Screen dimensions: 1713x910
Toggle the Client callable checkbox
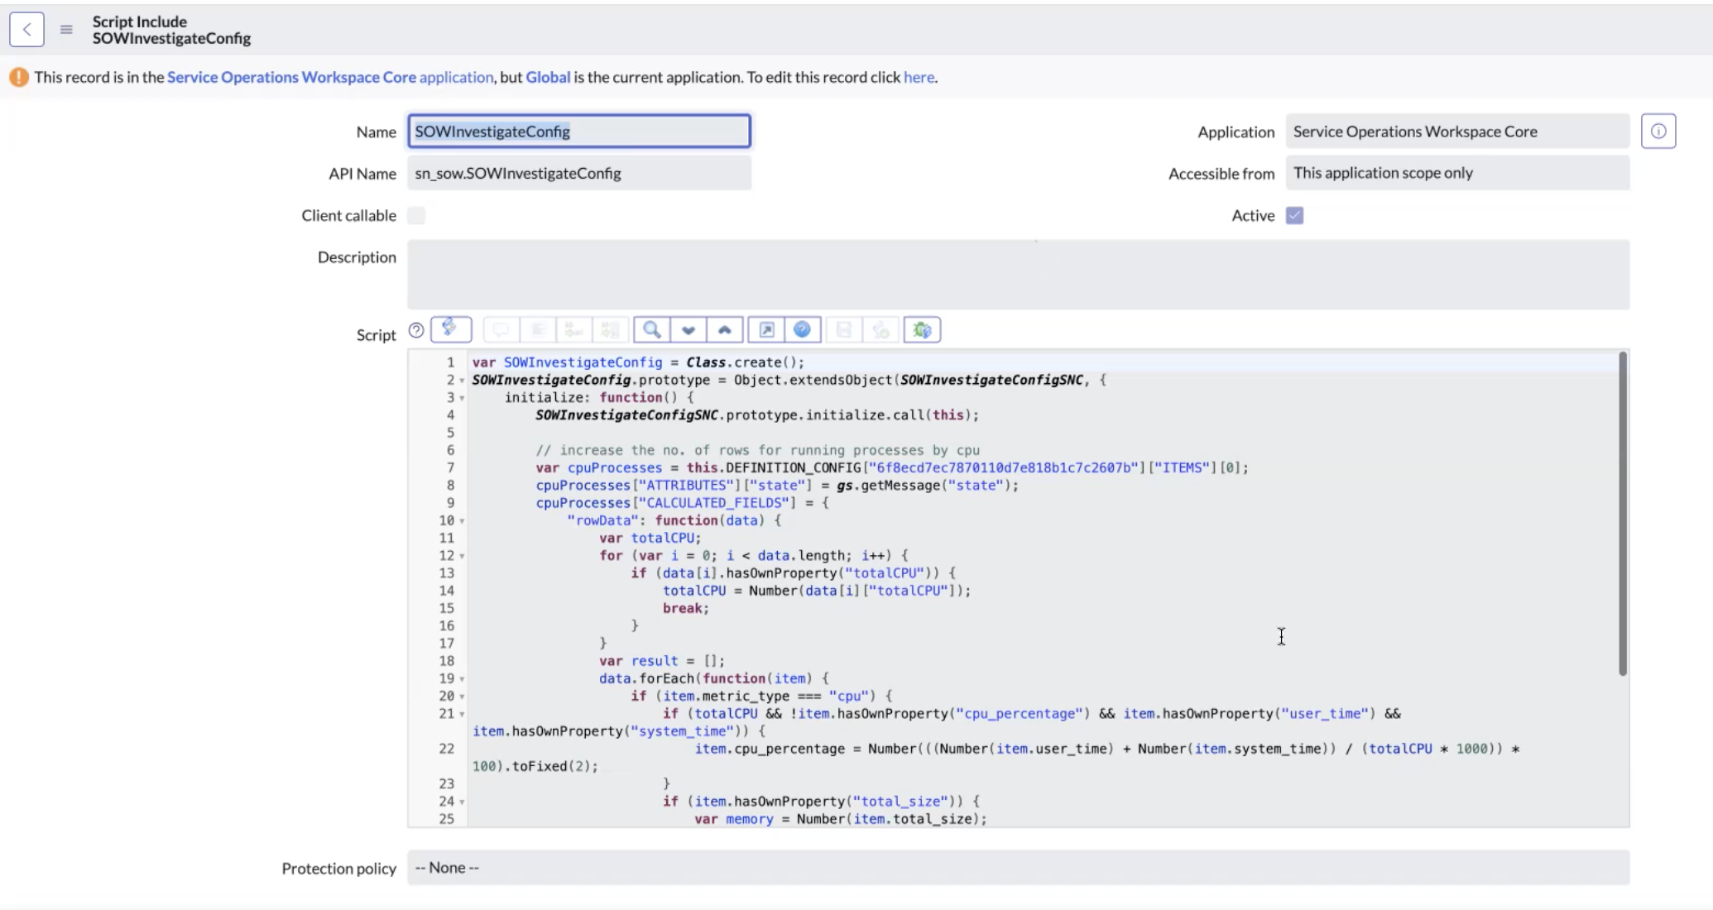click(416, 215)
